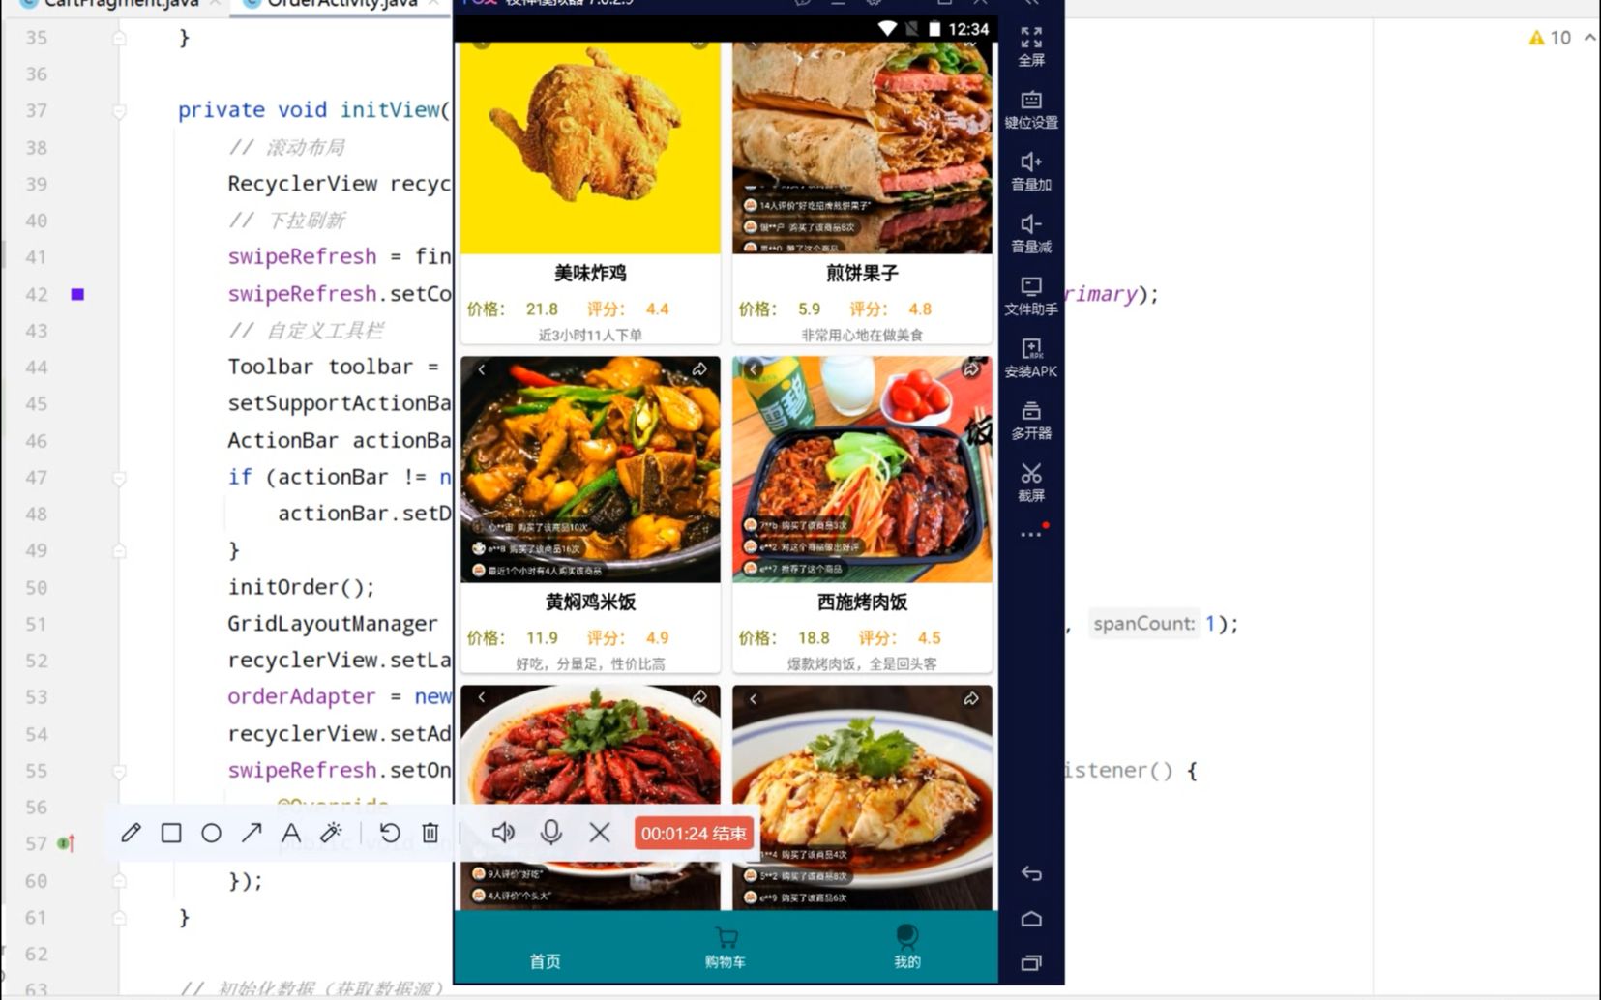
Task: Undo the last annotation
Action: pos(390,833)
